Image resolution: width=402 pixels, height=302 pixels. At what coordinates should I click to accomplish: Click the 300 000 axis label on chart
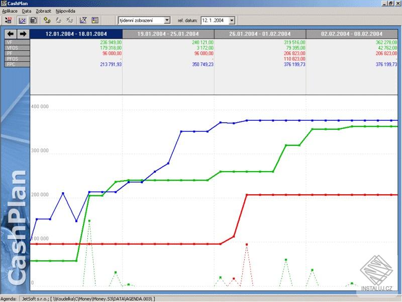click(40, 150)
